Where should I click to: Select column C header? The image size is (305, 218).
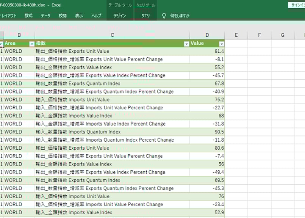(x=112, y=35)
